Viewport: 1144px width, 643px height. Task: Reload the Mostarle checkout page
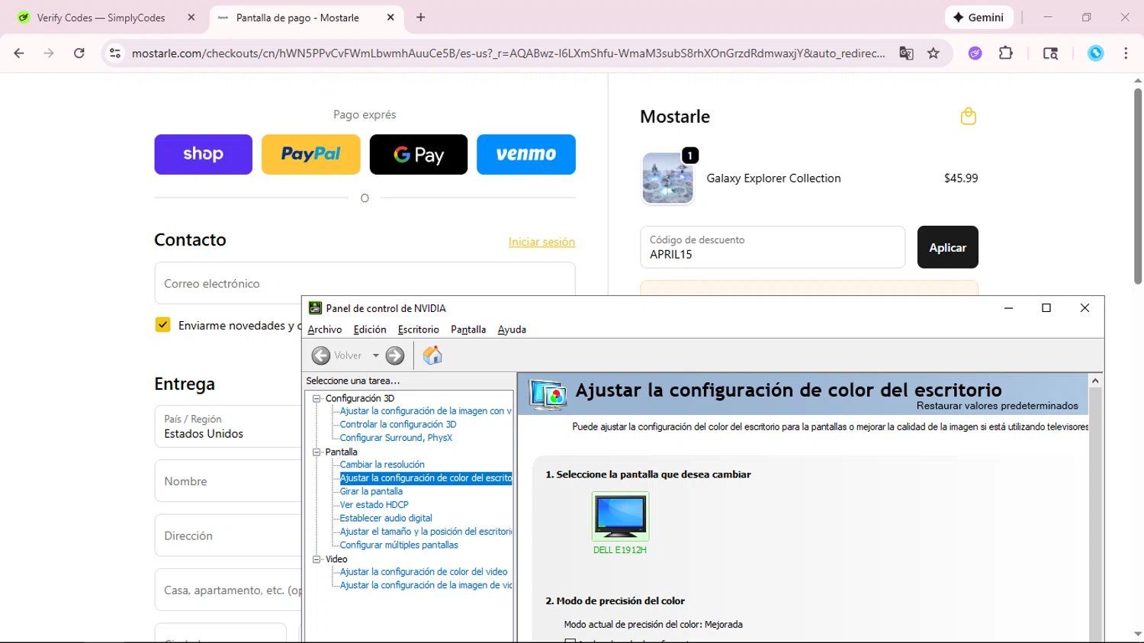[x=79, y=53]
